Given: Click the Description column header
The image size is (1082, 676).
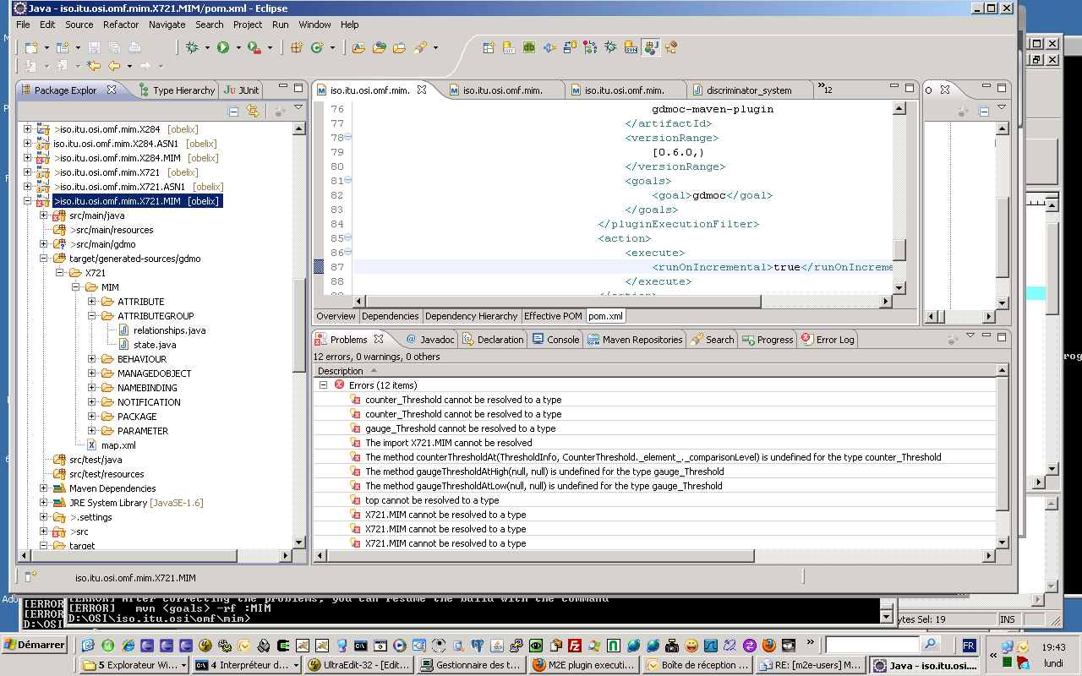Looking at the screenshot, I should [x=341, y=371].
